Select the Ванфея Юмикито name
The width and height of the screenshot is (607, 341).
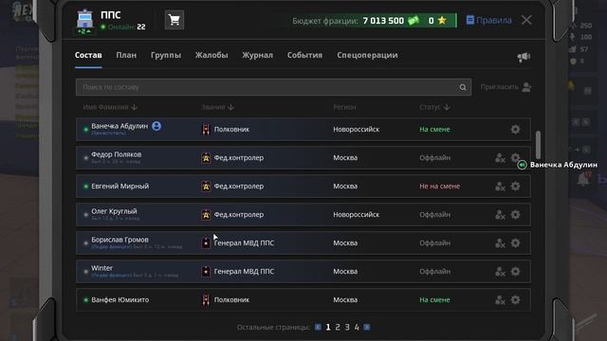(x=120, y=300)
